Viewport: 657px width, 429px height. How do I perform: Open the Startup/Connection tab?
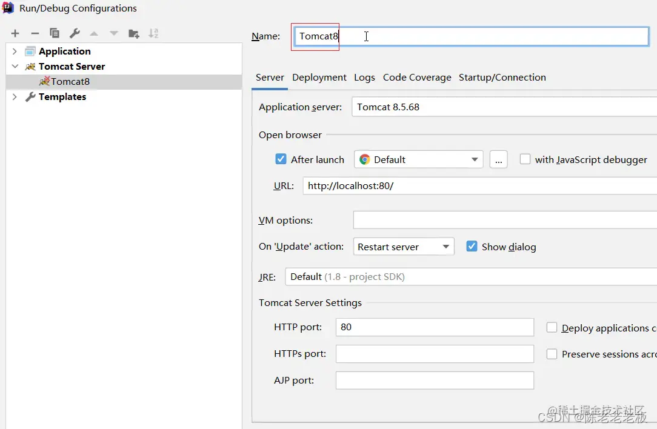502,78
